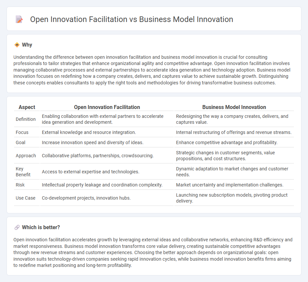Click cell 'Market uncertainty and implementation challenges.'
308x282 pixels.
coord(234,185)
